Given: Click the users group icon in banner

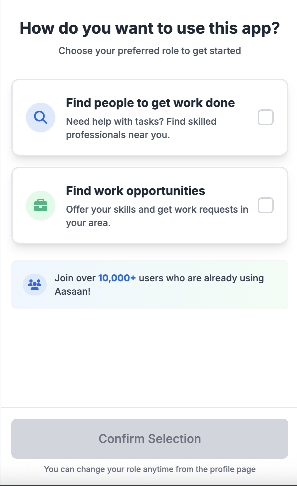Looking at the screenshot, I should 35,285.
